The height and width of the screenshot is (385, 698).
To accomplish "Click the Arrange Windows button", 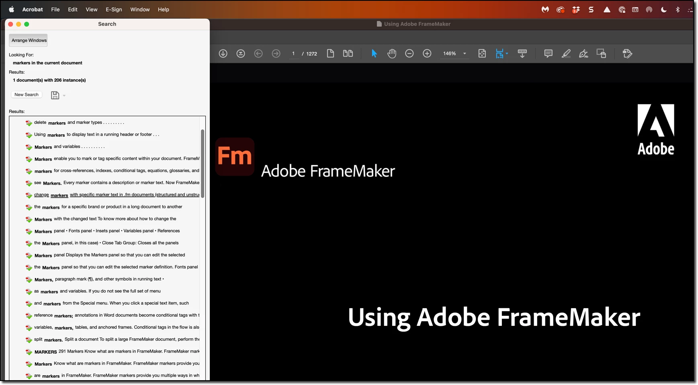I will [x=29, y=40].
